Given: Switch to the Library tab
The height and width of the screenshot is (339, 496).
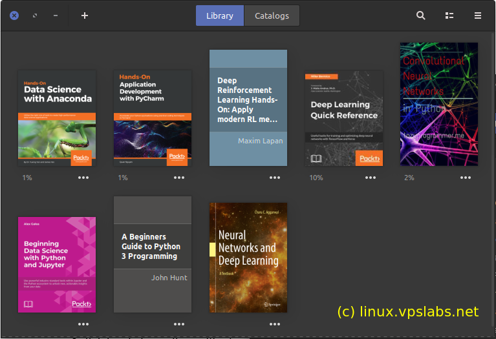Looking at the screenshot, I should pos(220,15).
